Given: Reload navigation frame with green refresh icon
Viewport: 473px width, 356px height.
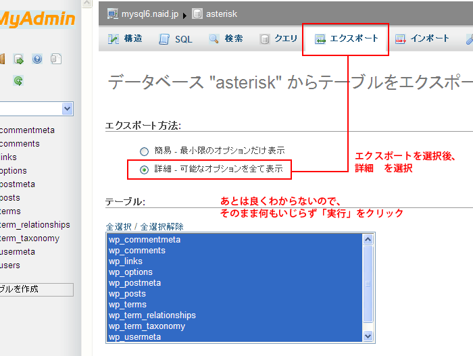Looking at the screenshot, I should [x=19, y=81].
